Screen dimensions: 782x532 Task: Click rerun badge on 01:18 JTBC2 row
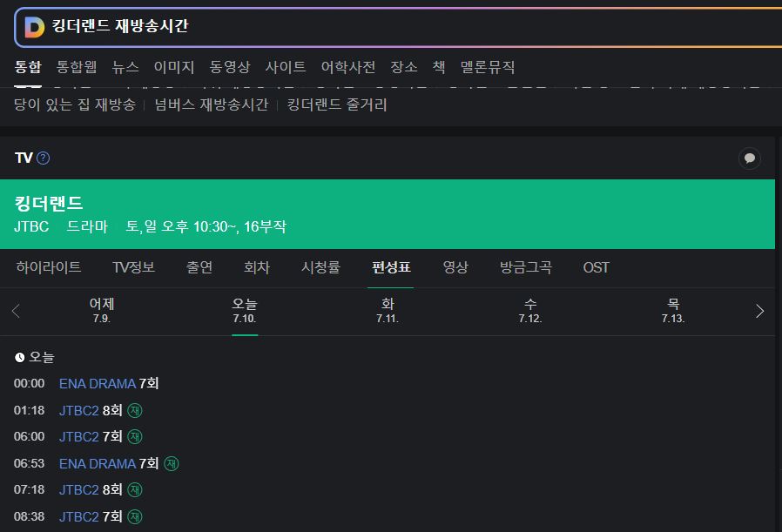coord(135,410)
